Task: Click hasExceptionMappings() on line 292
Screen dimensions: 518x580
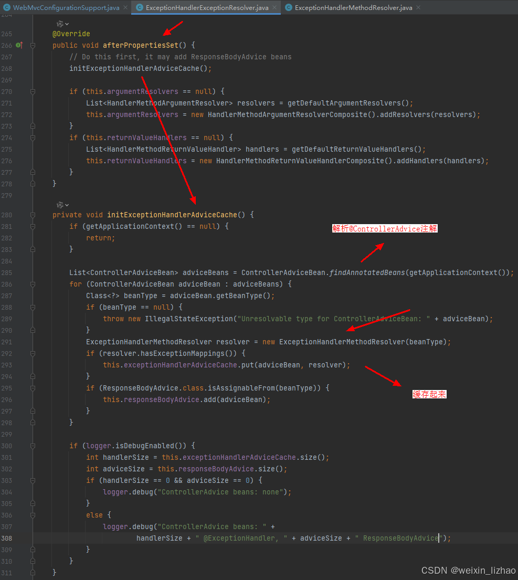Action: 188,353
